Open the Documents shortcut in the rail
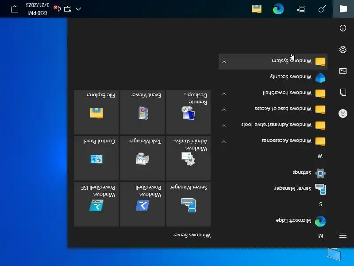 coord(343,92)
